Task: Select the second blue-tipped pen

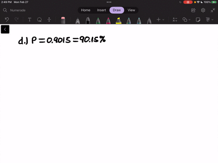Action: (139, 21)
